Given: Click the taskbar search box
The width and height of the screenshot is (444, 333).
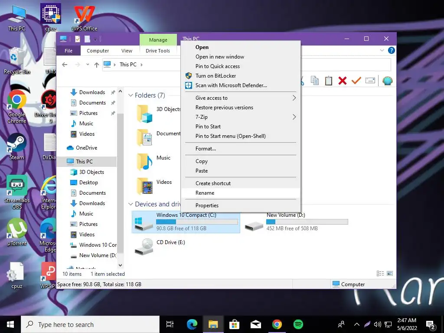Looking at the screenshot, I should 90,324.
